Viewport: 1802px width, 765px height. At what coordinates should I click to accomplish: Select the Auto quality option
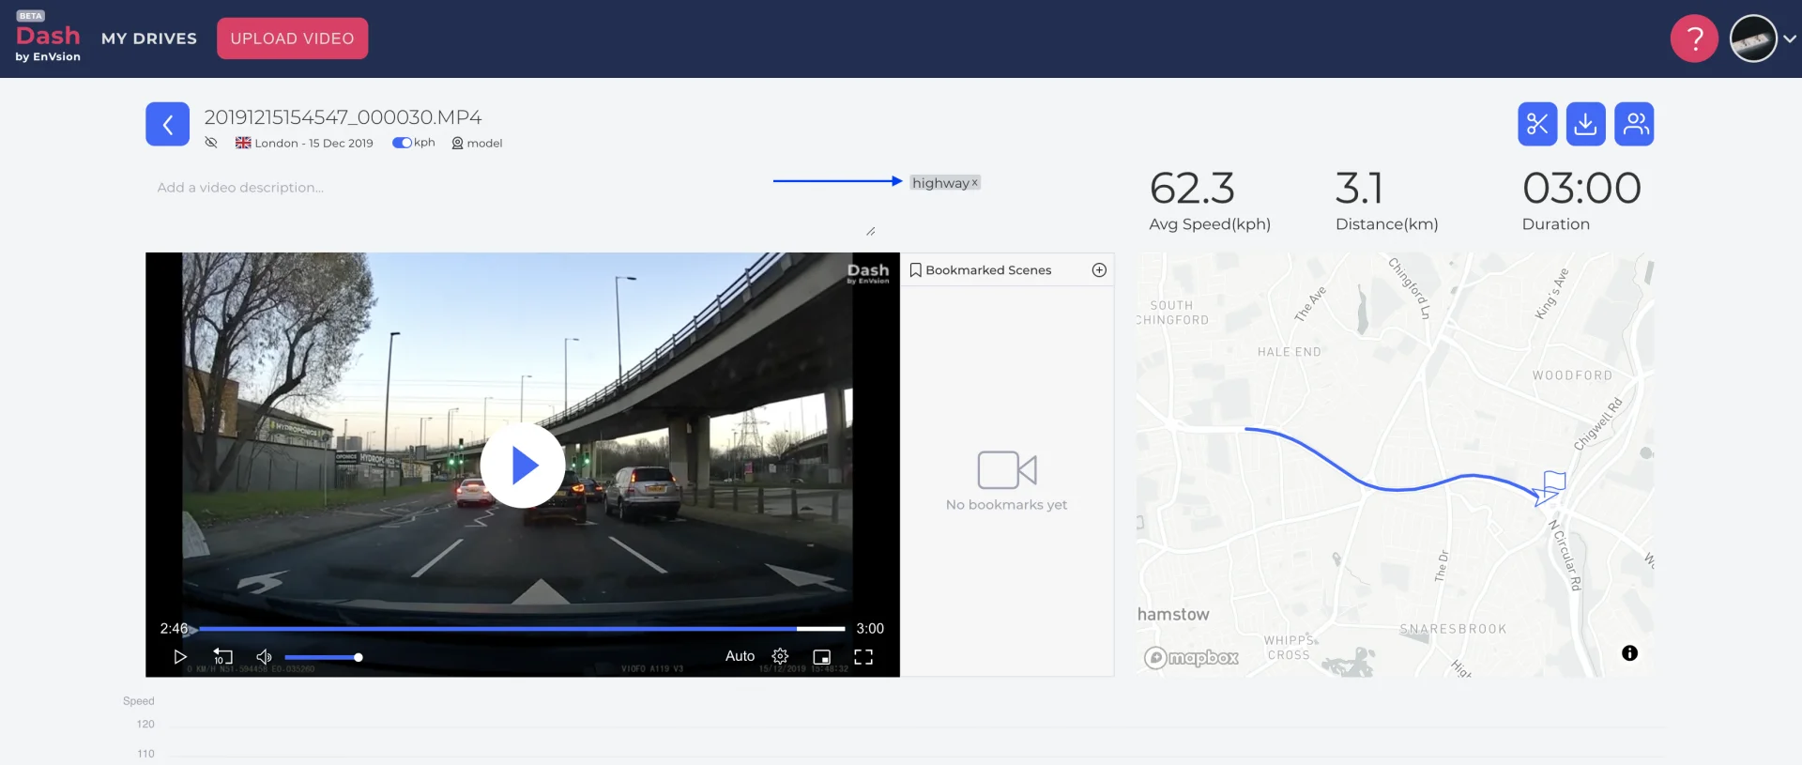[740, 656]
